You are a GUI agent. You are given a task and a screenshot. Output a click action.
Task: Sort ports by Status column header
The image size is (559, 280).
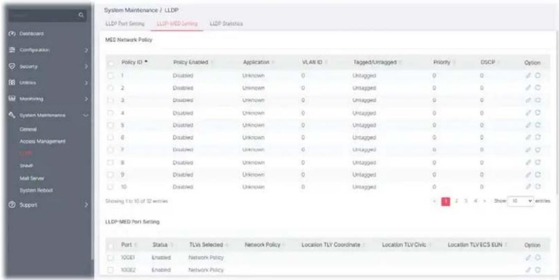pyautogui.click(x=162, y=245)
